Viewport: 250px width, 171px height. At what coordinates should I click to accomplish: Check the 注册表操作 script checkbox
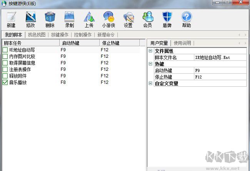pyautogui.click(x=5, y=70)
